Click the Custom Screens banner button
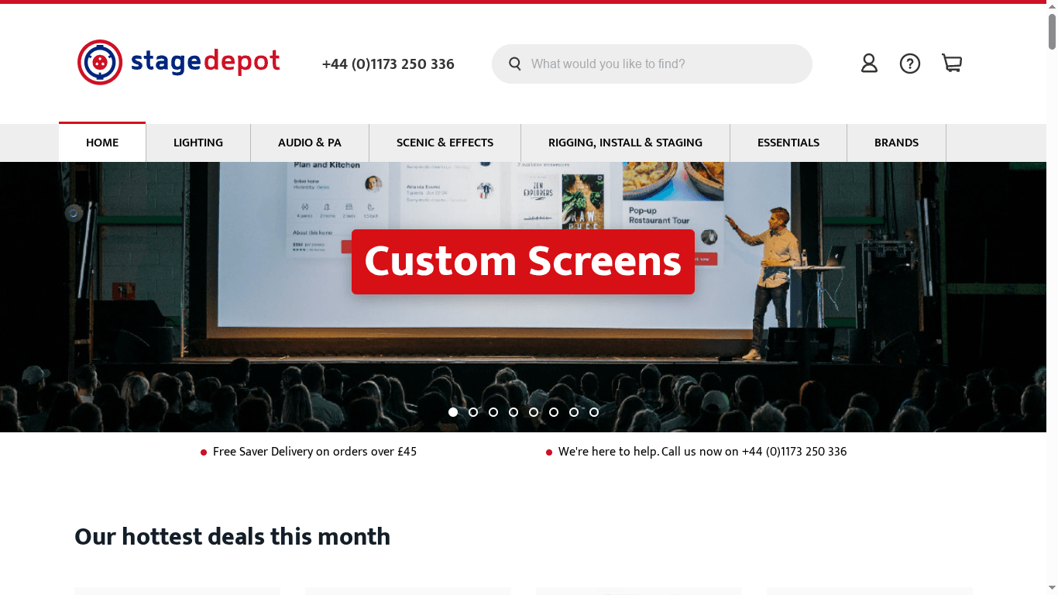Viewport: 1058px width, 595px height. [x=523, y=262]
